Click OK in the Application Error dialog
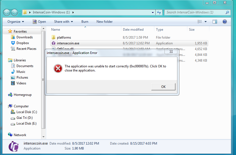Viewport: 236px width, 155px height. 163,87
